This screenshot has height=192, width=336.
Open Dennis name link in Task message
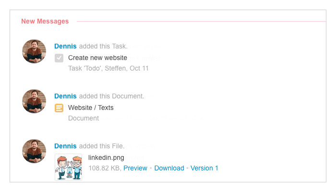[65, 46]
